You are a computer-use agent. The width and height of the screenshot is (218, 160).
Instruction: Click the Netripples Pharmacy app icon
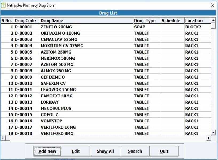point(3,5)
